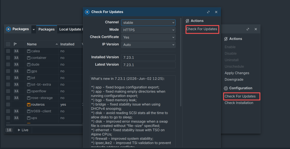
Task: Click the calea package icon
Action: point(29,51)
